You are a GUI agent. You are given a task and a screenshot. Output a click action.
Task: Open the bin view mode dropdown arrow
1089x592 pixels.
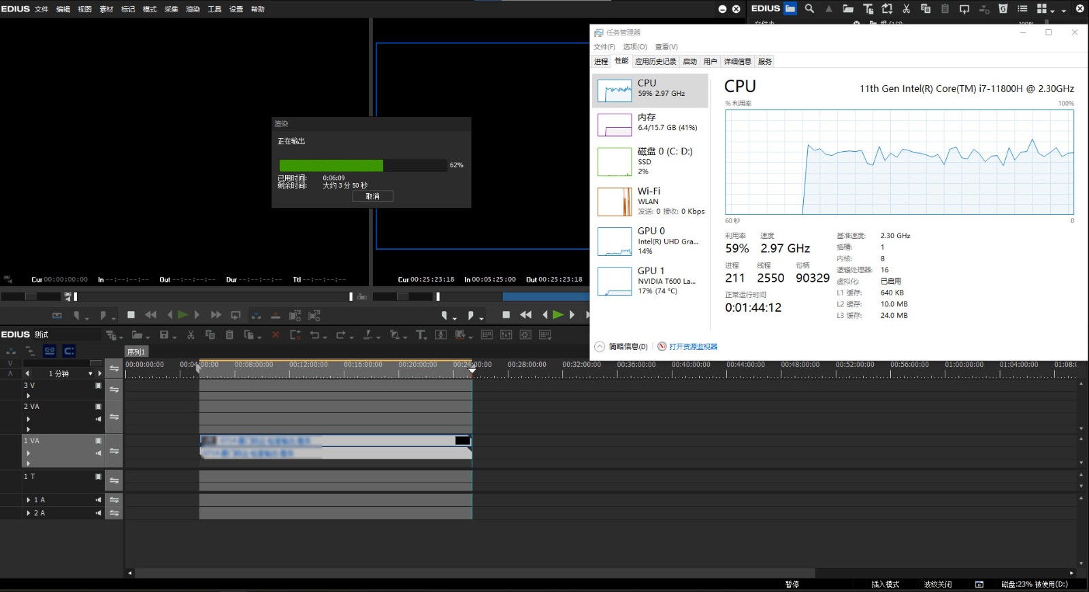coord(1052,11)
